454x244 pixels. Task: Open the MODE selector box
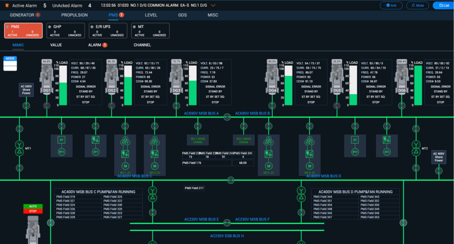click(x=10, y=63)
